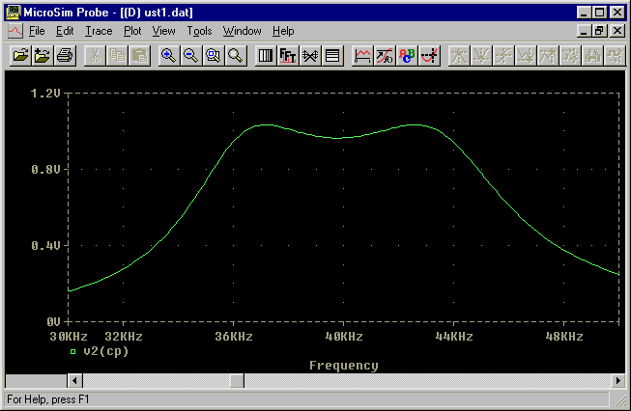This screenshot has width=631, height=411.
Task: Open the Edit menu
Action: 65,31
